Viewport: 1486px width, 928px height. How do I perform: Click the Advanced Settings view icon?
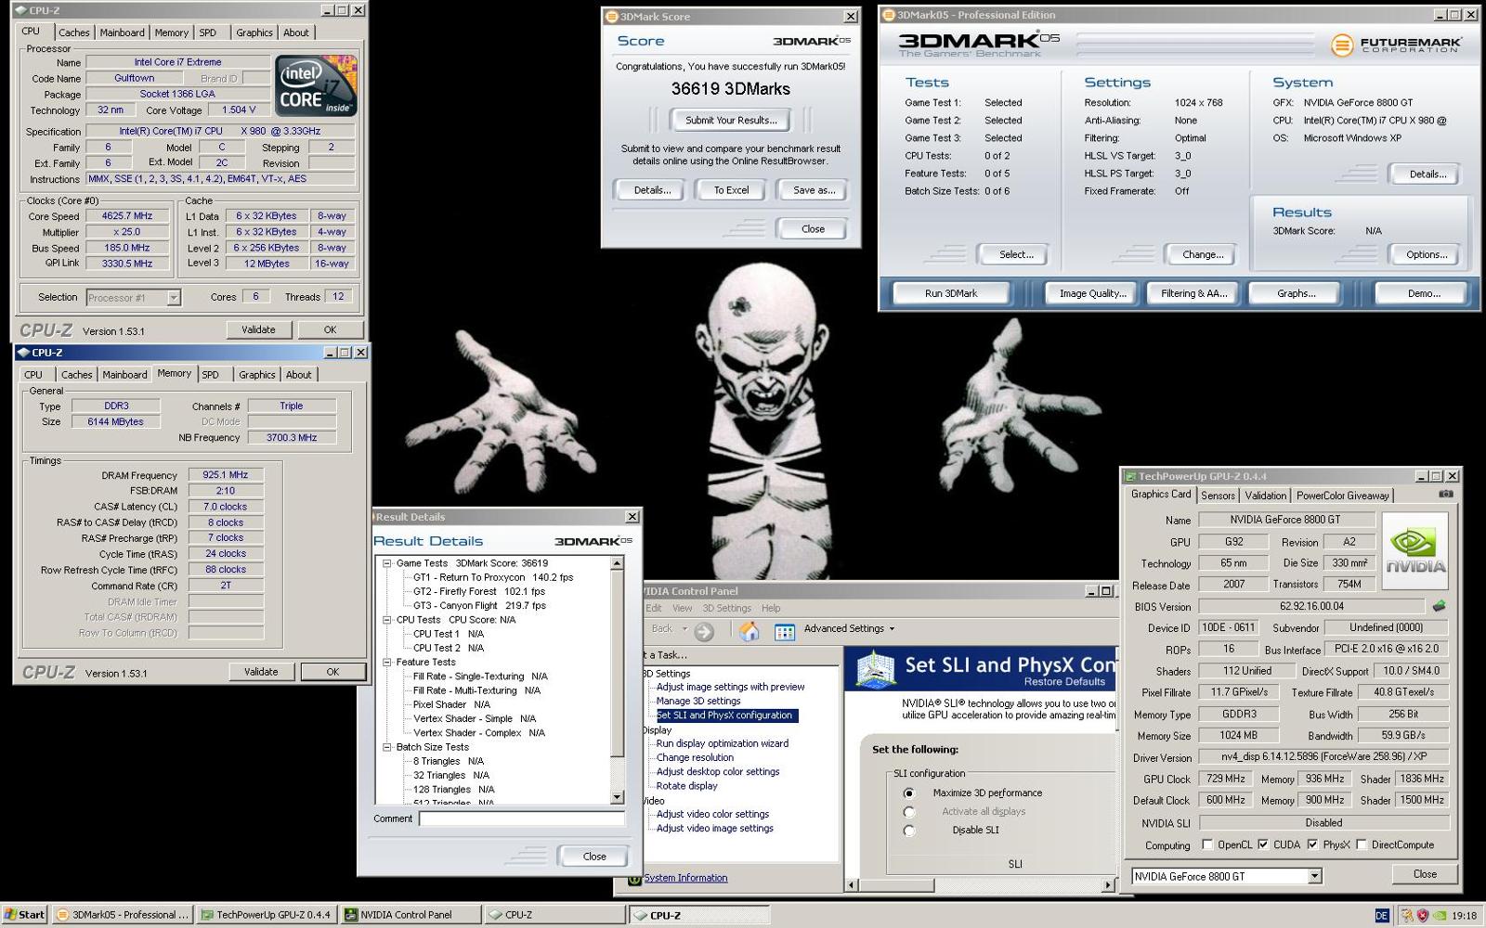[x=785, y=632]
